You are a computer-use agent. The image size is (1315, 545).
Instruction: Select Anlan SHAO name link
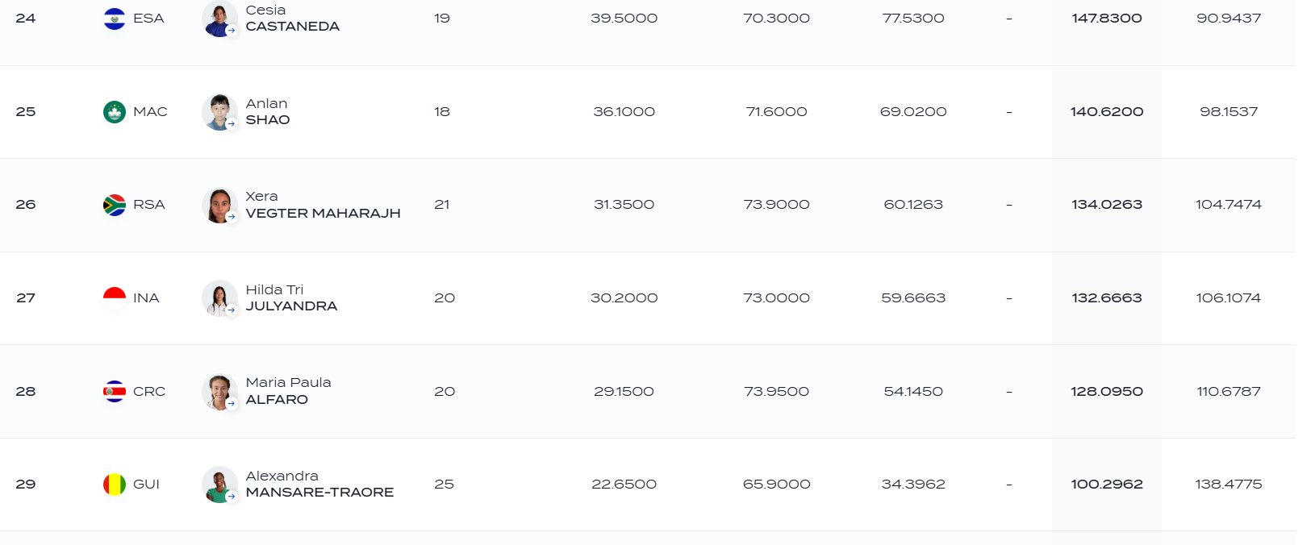[268, 111]
